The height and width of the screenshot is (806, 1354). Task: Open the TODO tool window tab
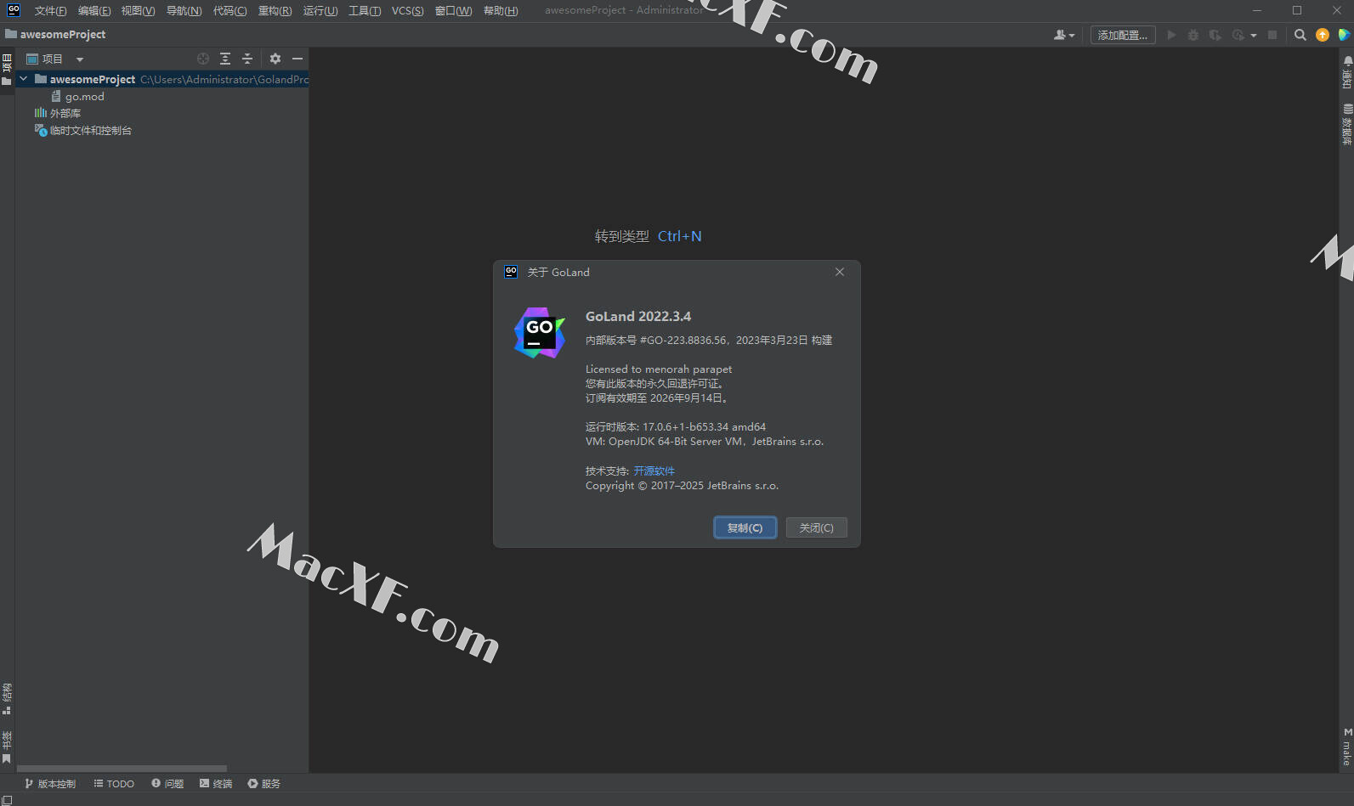pyautogui.click(x=114, y=784)
